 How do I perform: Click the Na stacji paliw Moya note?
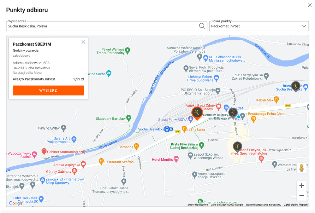pos(27,72)
